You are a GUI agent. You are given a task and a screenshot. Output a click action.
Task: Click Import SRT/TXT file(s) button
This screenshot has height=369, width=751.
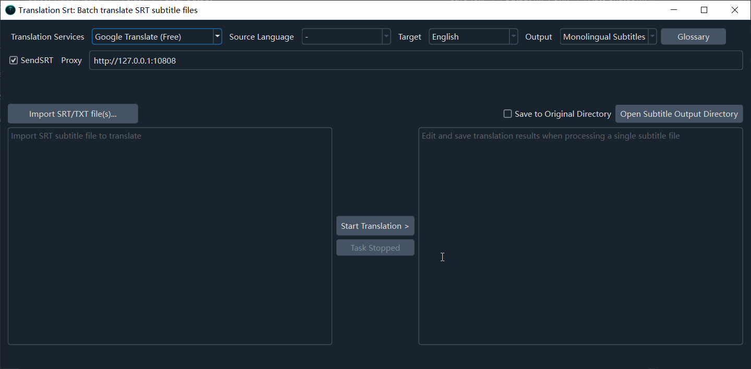[73, 114]
